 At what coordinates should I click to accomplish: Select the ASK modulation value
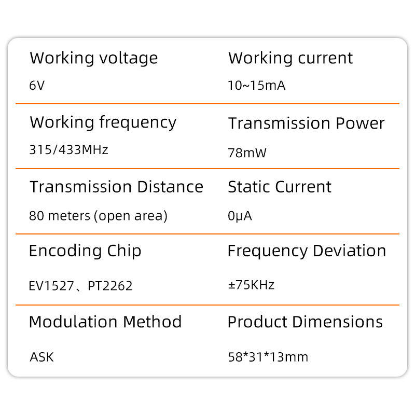[41, 357]
